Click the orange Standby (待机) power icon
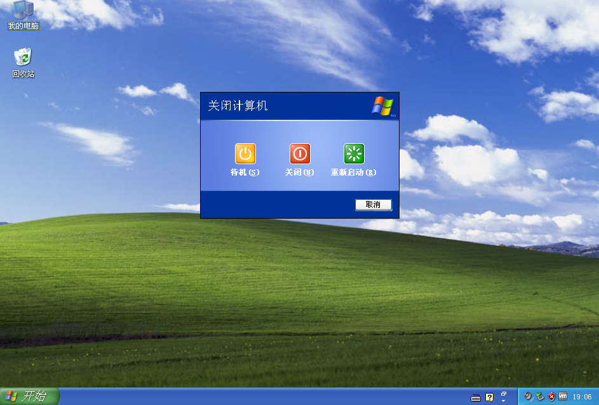This screenshot has height=405, width=599. point(245,153)
